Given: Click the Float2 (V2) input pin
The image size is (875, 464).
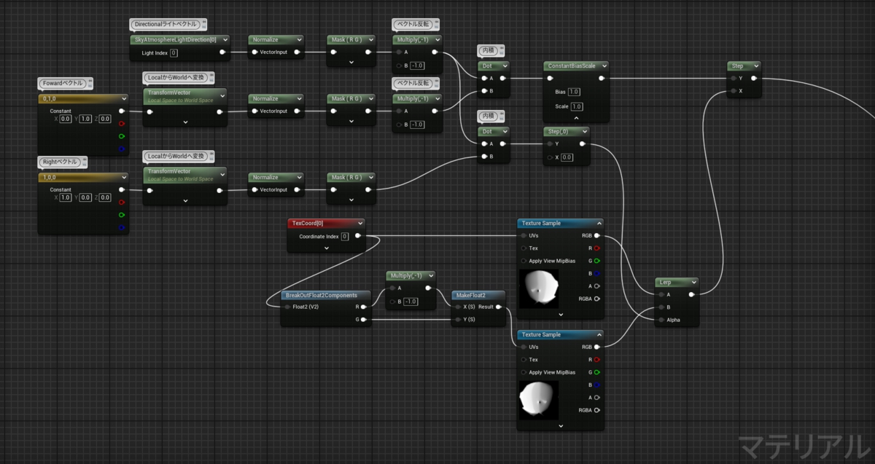Looking at the screenshot, I should tap(286, 307).
